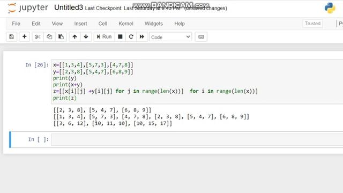This screenshot has width=343, height=193.
Task: Click the In [26]: prompt label
Action: 37,65
